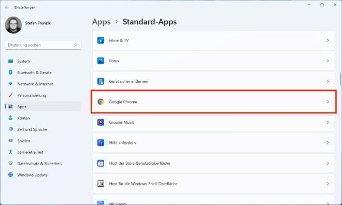Click the Gerät sicher entfernen icon
Viewport: 342px width, 205px height.
(x=101, y=81)
